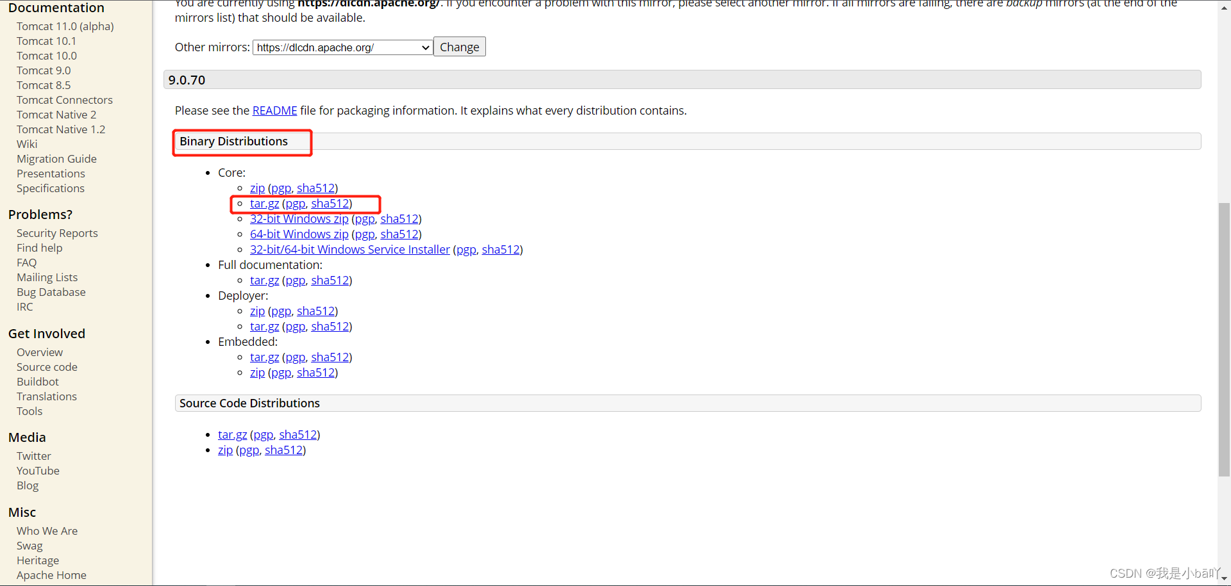Open Source code page
This screenshot has height=586, width=1231.
[x=47, y=367]
